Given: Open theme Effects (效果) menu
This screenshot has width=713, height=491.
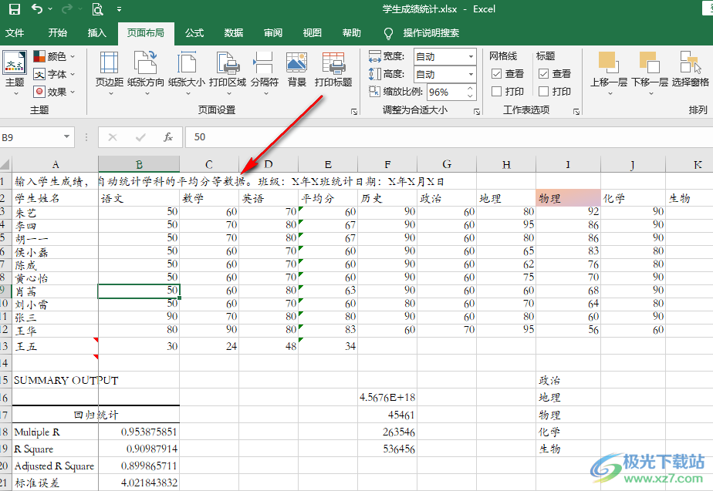Looking at the screenshot, I should (x=54, y=92).
